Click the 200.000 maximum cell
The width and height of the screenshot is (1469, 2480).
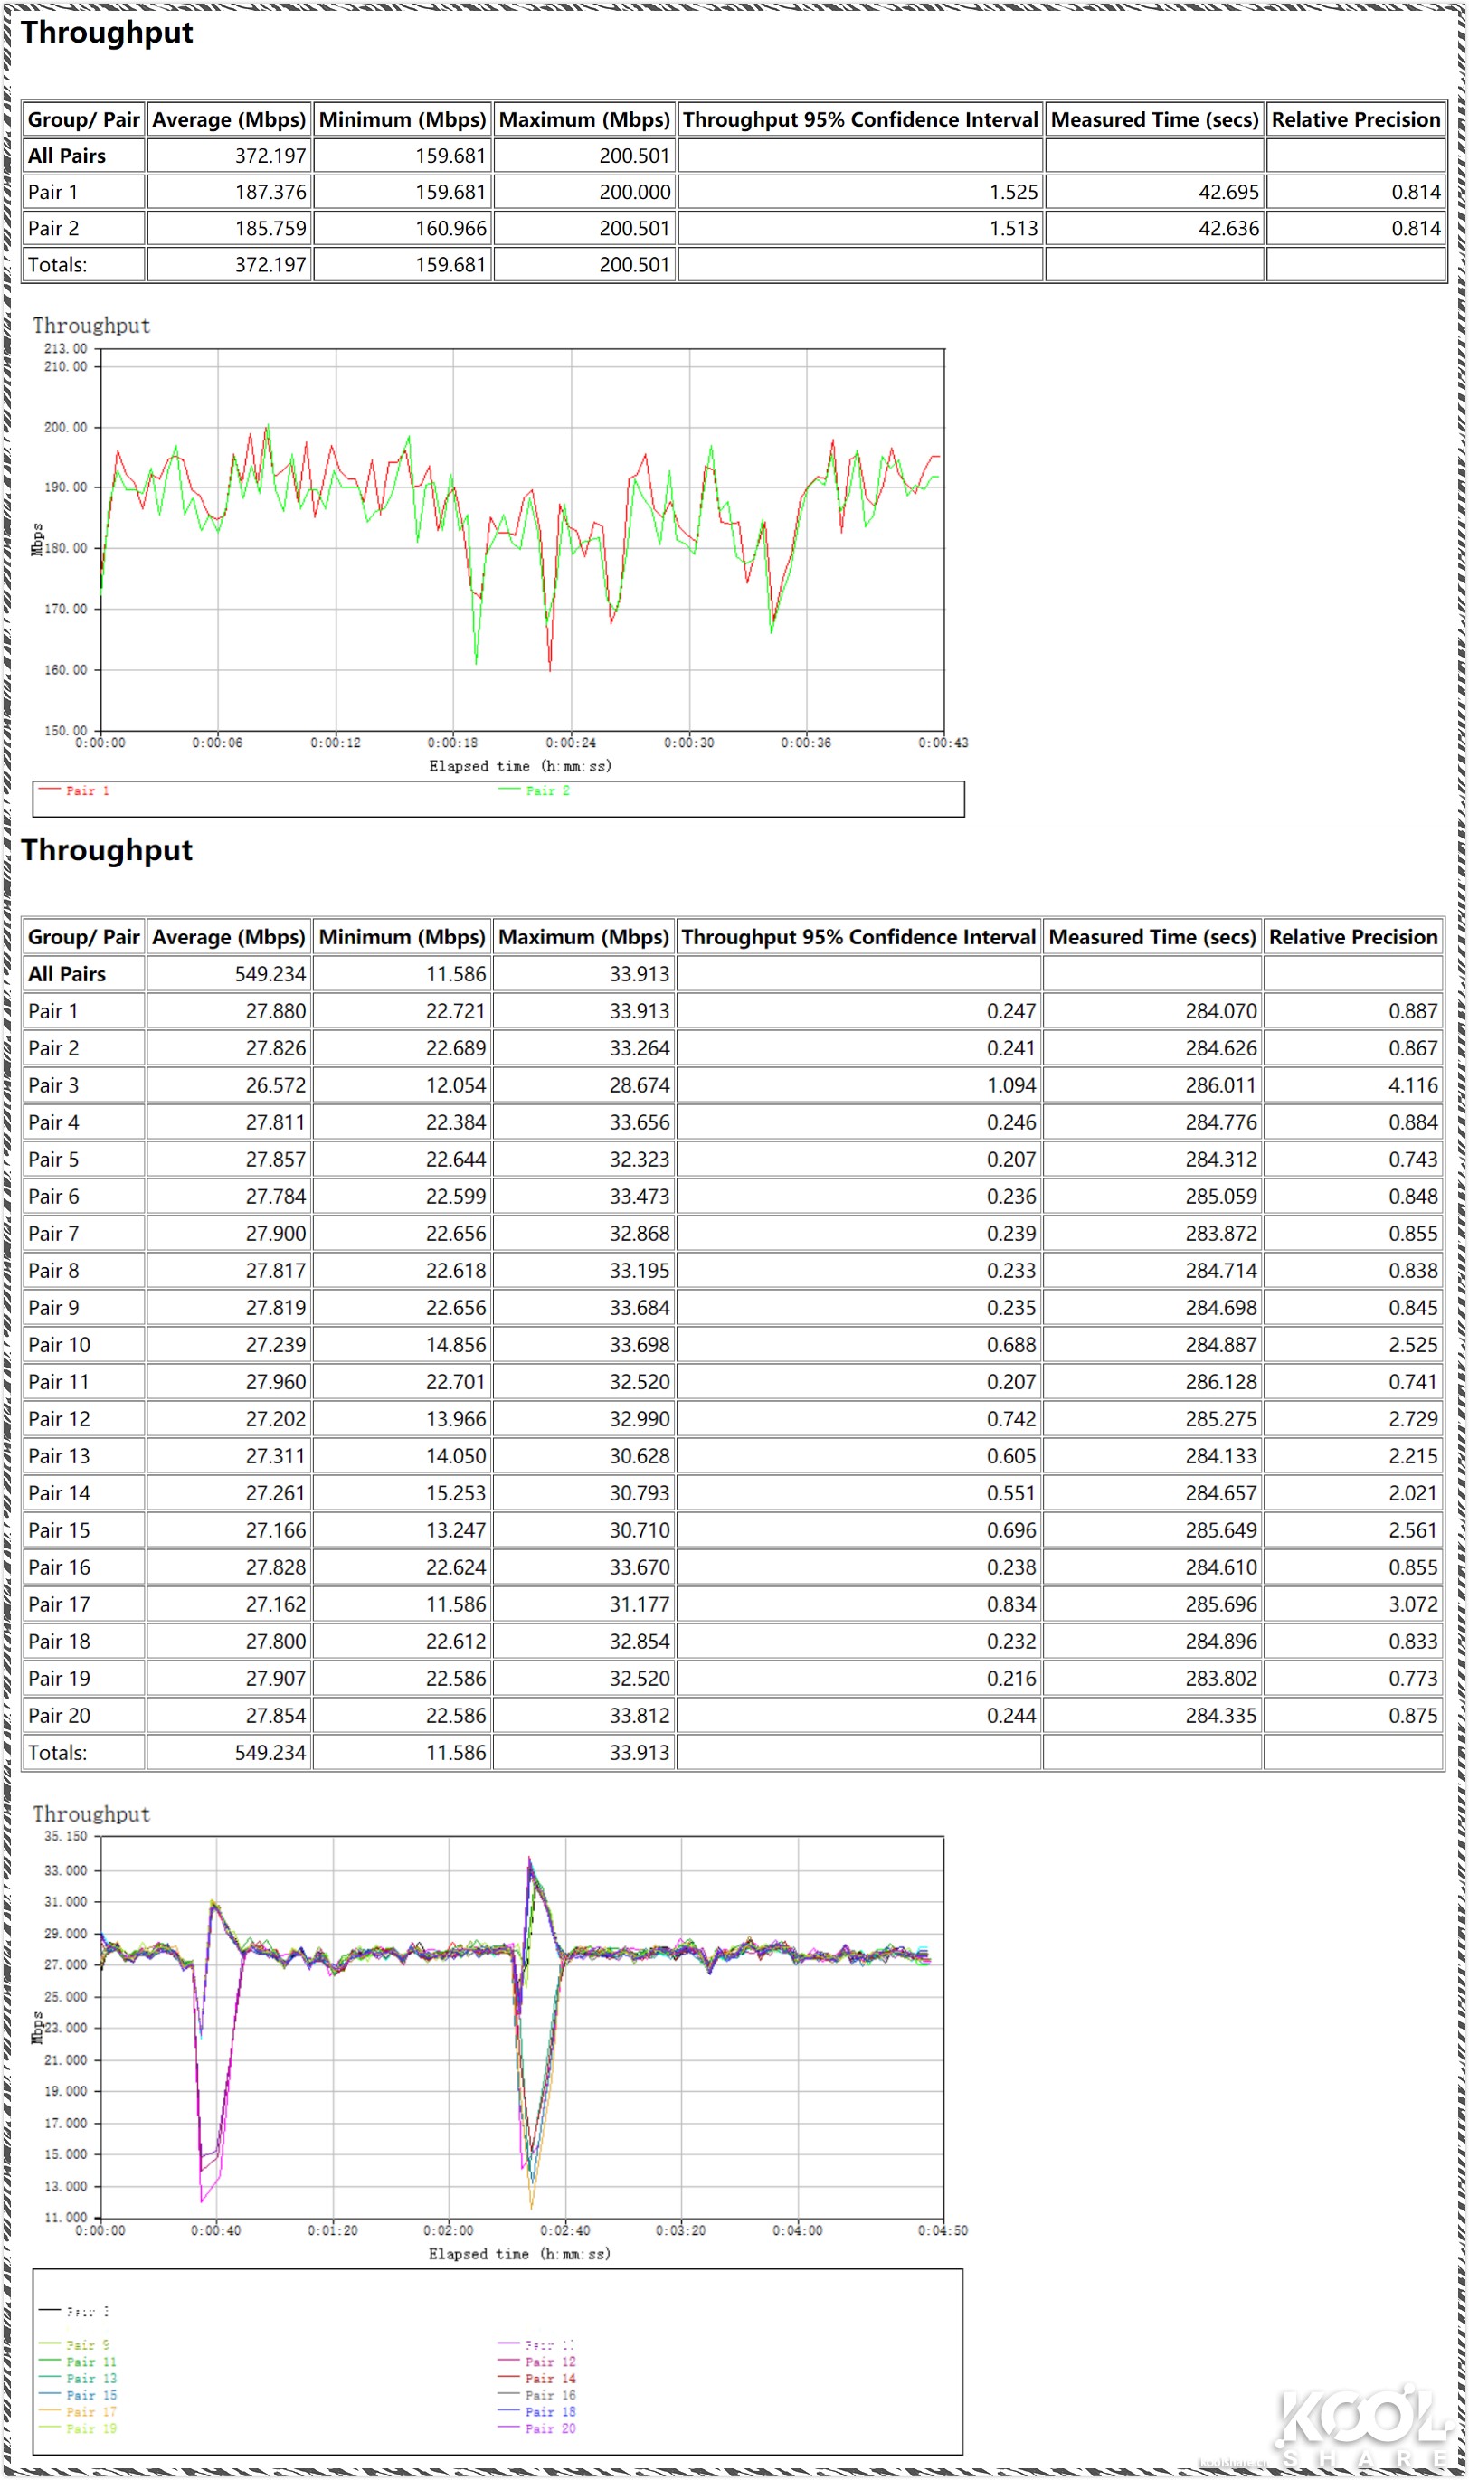[585, 192]
